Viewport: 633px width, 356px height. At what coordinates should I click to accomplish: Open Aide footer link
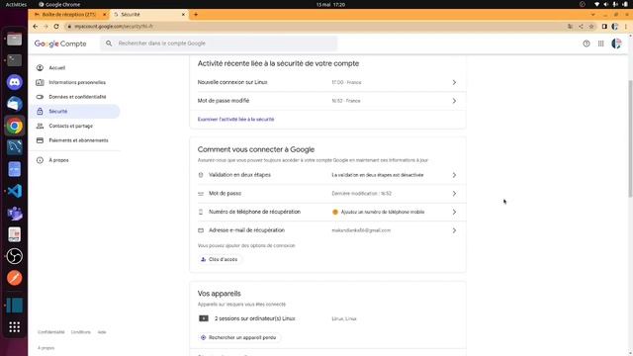point(102,332)
